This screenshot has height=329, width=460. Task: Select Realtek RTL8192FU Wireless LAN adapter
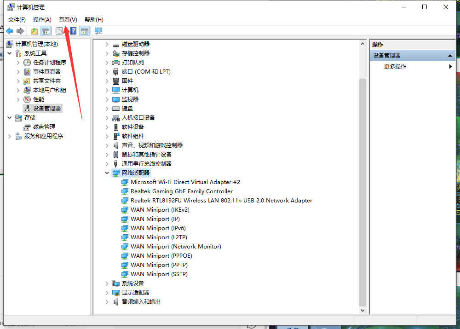tap(222, 201)
